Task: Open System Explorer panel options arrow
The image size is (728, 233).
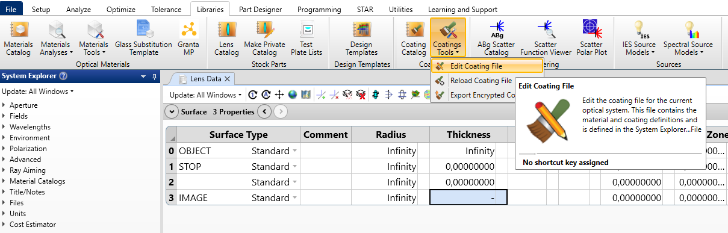Action: [143, 76]
